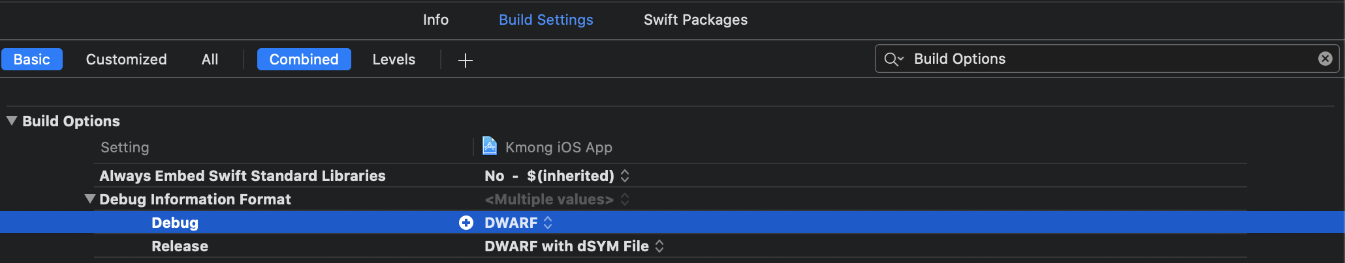Click the plus icon in the Debug row

pyautogui.click(x=466, y=223)
